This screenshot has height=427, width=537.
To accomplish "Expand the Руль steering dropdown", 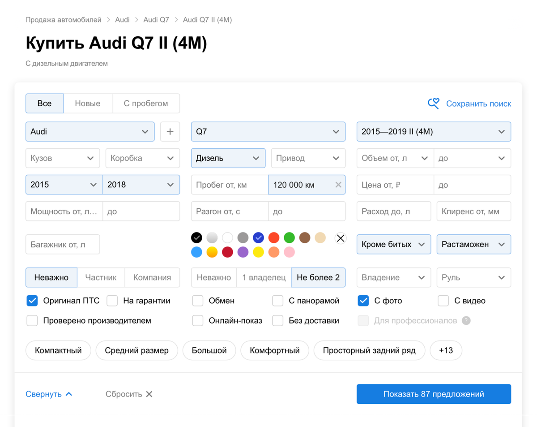I will (474, 278).
